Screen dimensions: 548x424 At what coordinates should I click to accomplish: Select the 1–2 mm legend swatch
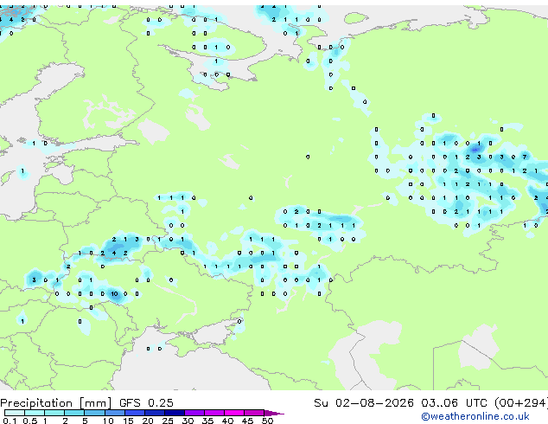click(54, 413)
